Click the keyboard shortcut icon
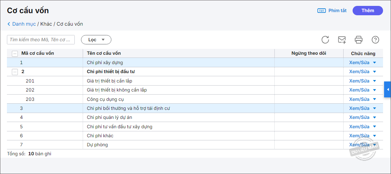Screen dimensions: 391x174 (321, 11)
